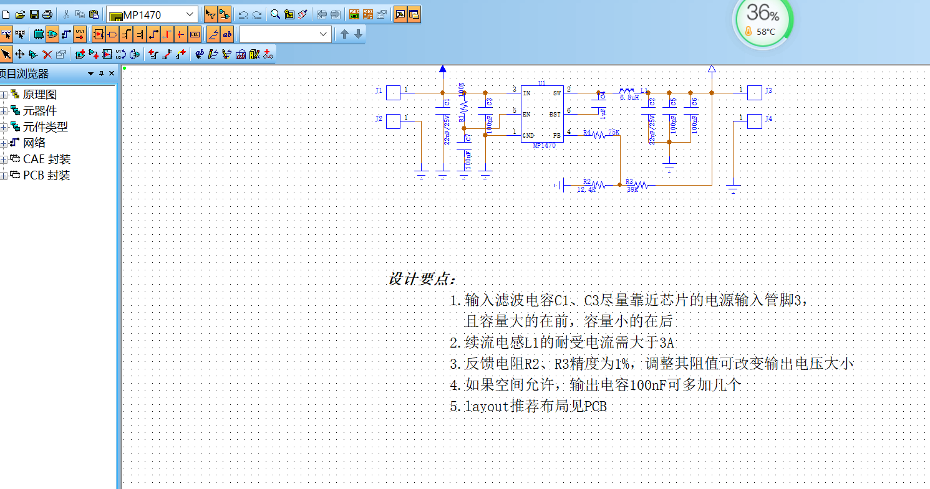Close the project browser panel
Image resolution: width=930 pixels, height=489 pixels.
pos(112,74)
